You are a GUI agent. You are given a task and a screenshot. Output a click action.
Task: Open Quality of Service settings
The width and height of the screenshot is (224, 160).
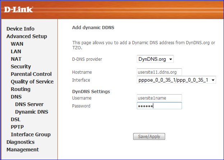pos(32,82)
